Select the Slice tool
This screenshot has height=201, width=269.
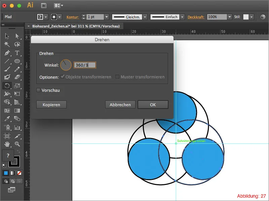point(17,136)
